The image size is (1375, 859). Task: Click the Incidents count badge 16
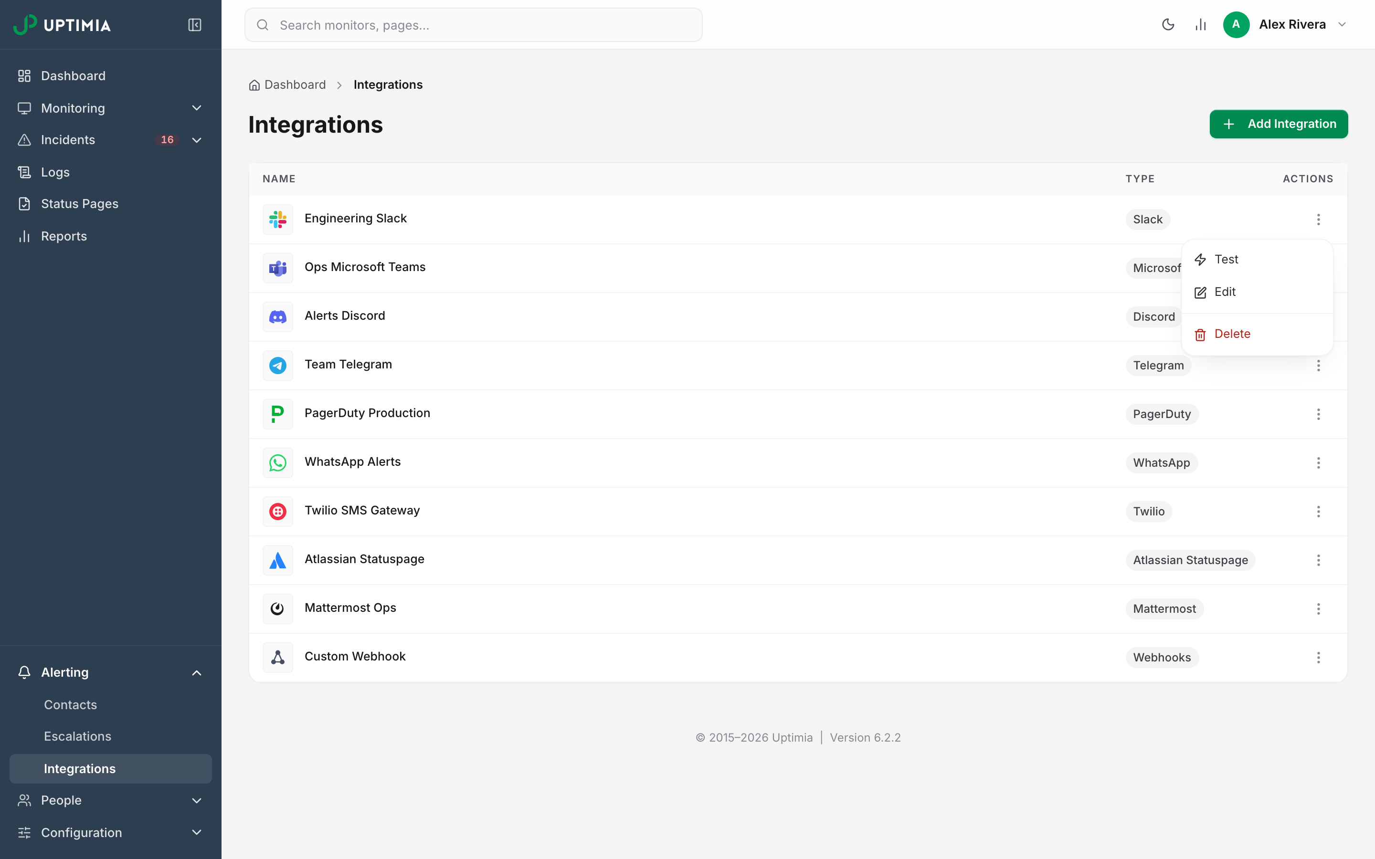(x=167, y=140)
